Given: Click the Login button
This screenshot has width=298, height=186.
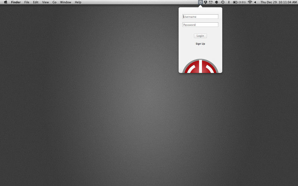Looking at the screenshot, I should tap(200, 36).
